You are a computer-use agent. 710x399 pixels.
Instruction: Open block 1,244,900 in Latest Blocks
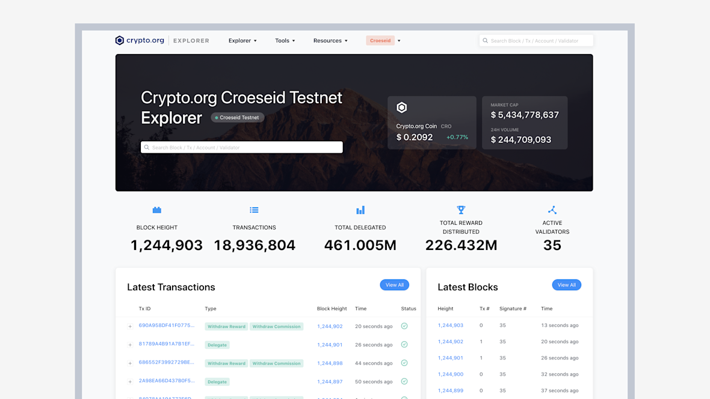(x=451, y=374)
